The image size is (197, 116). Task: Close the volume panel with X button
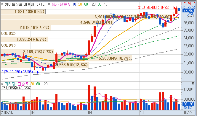click(193, 83)
